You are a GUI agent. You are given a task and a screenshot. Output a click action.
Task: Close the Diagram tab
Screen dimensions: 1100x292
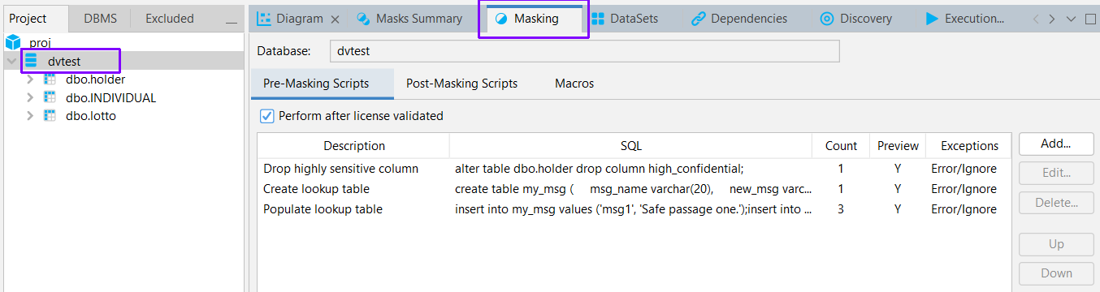[335, 19]
